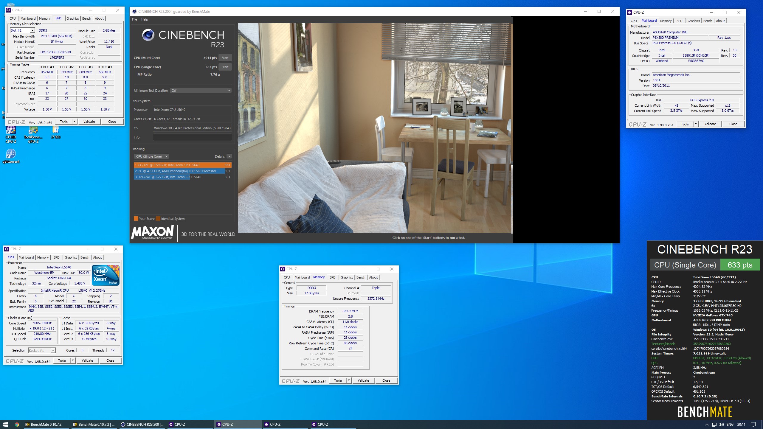
Task: Open Google Chrome from the taskbar
Action: (x=17, y=425)
